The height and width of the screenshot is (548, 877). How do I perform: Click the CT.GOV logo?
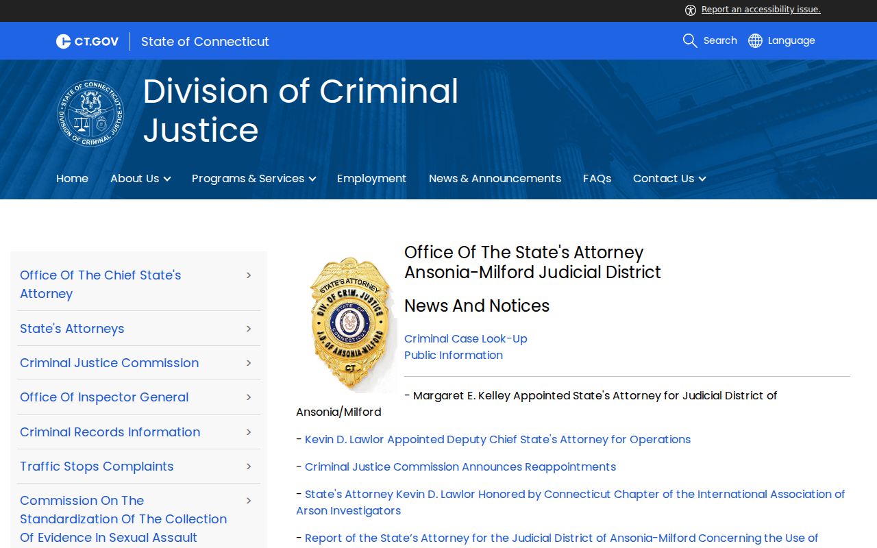(x=87, y=42)
